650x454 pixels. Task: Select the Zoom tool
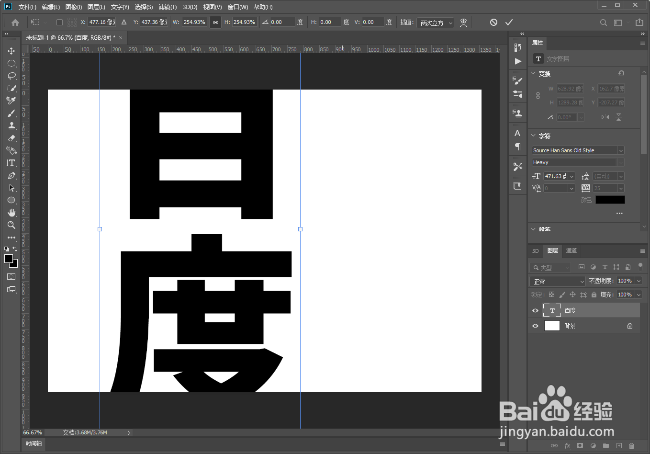click(x=11, y=225)
